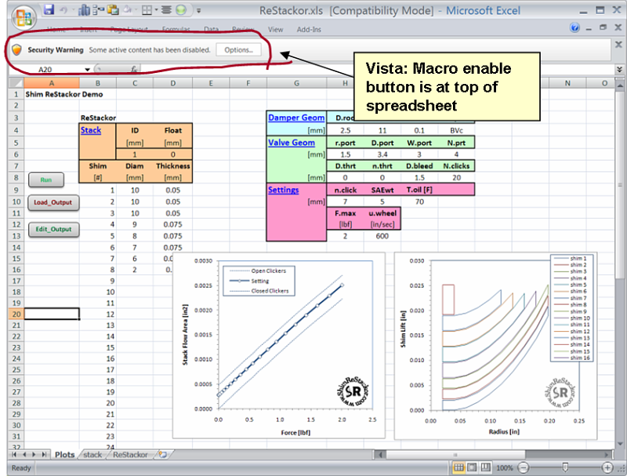Follow the Valve Geom hyperlink
627x476 pixels.
point(292,143)
